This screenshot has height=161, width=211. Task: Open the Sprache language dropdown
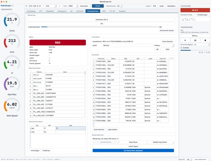(189, 159)
